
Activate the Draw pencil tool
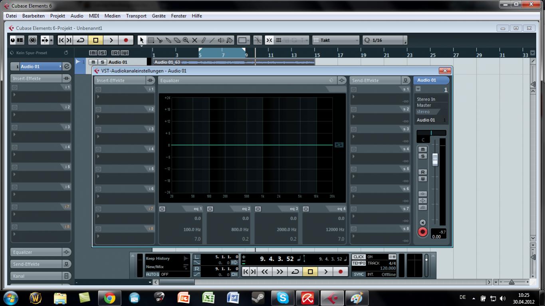coord(203,40)
